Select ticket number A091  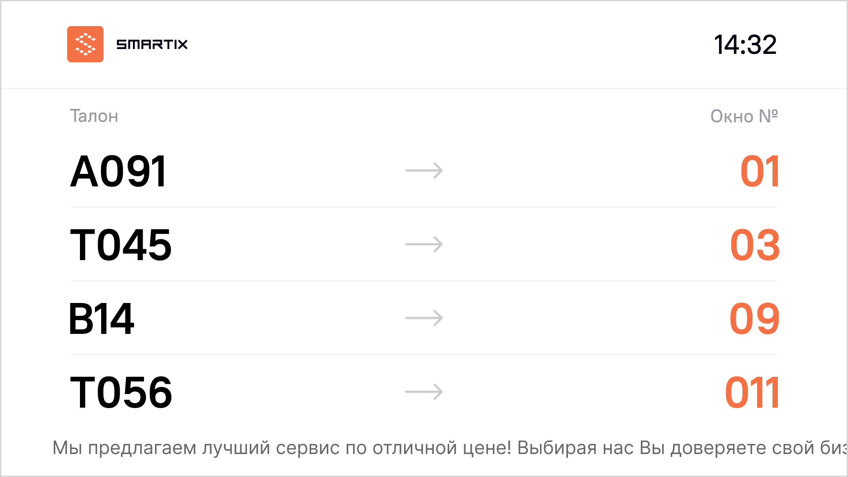point(118,171)
